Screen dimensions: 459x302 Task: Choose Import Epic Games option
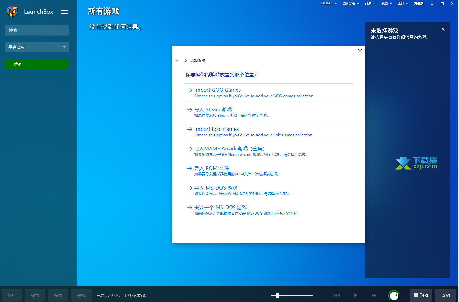[x=268, y=132]
